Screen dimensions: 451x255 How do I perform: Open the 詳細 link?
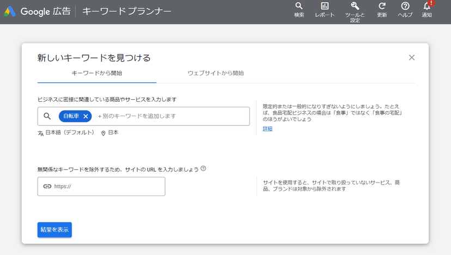click(267, 129)
